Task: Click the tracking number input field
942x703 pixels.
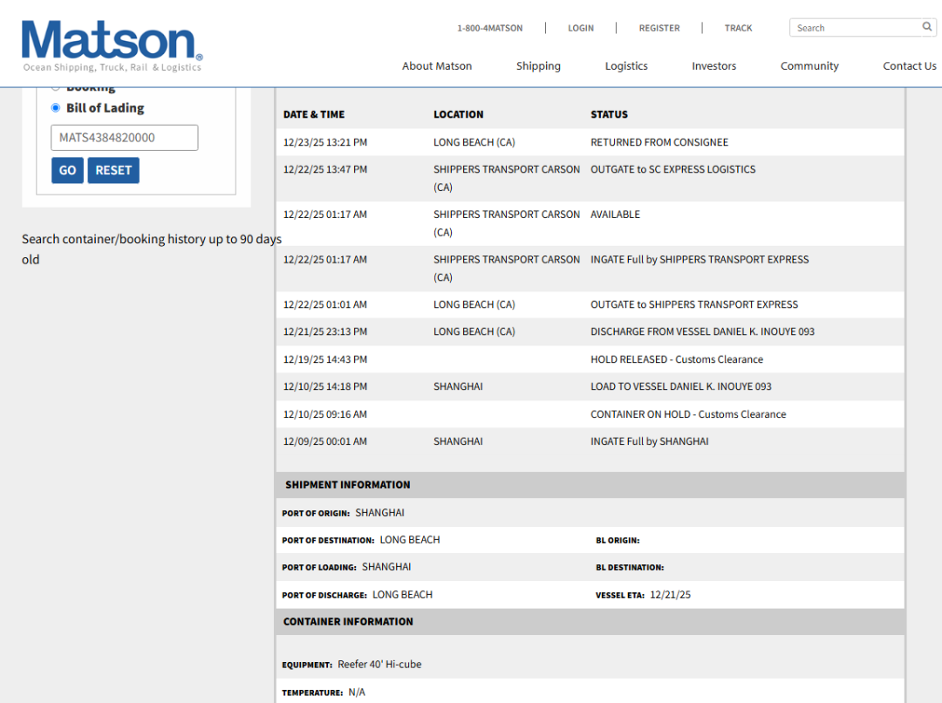Action: coord(124,138)
